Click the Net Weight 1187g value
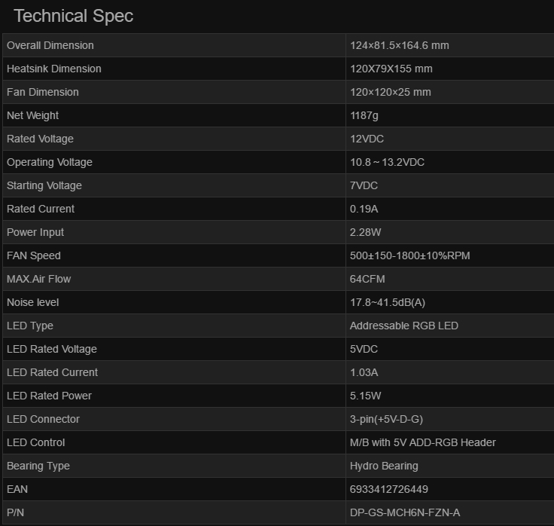Image resolution: width=554 pixels, height=526 pixels. tap(364, 115)
